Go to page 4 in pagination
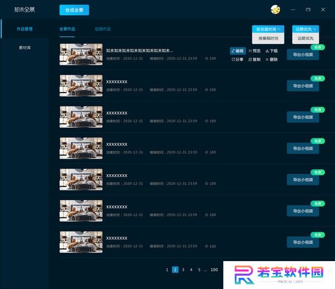This screenshot has height=289, width=335. tap(191, 270)
